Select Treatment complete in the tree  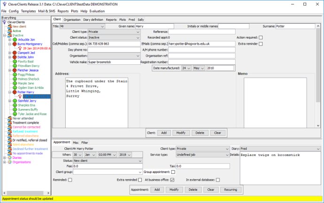point(26,123)
